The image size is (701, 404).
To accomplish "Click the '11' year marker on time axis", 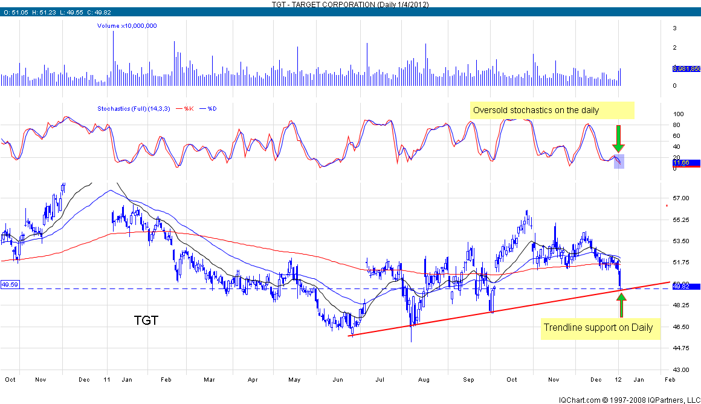I will coord(108,379).
